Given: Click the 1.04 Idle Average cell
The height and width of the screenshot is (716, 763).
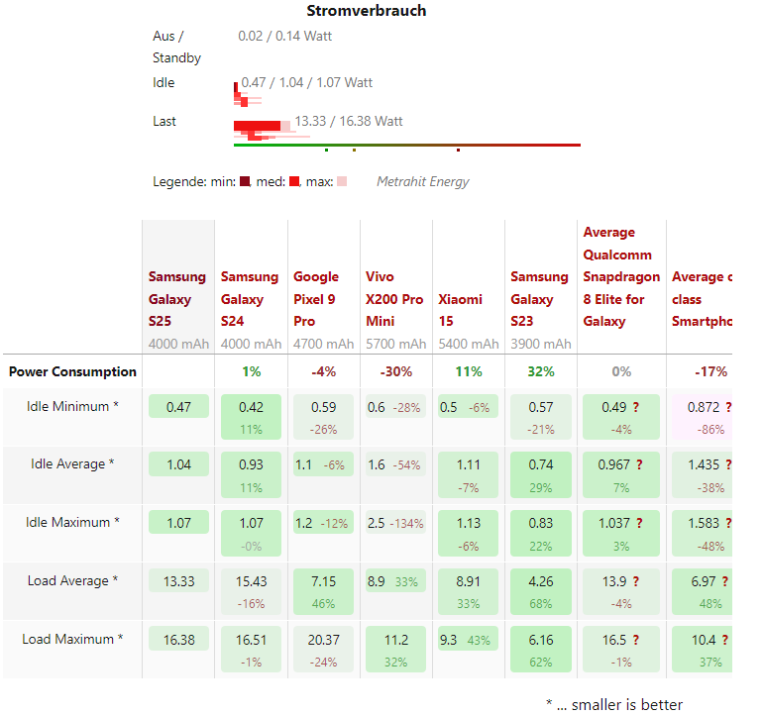Looking at the screenshot, I should [x=178, y=464].
